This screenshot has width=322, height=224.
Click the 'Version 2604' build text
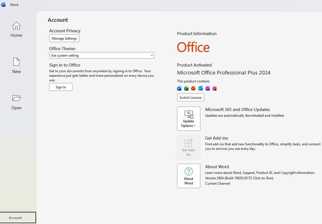point(239,178)
